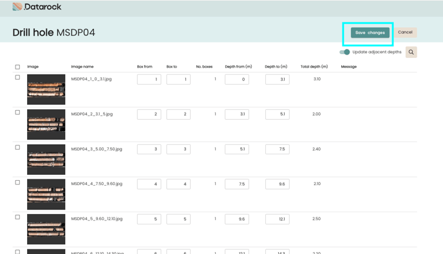This screenshot has height=254, width=443.
Task: Edit Box to field of row MSDP04_5_9.60_12.10.jpg
Action: 178,219
